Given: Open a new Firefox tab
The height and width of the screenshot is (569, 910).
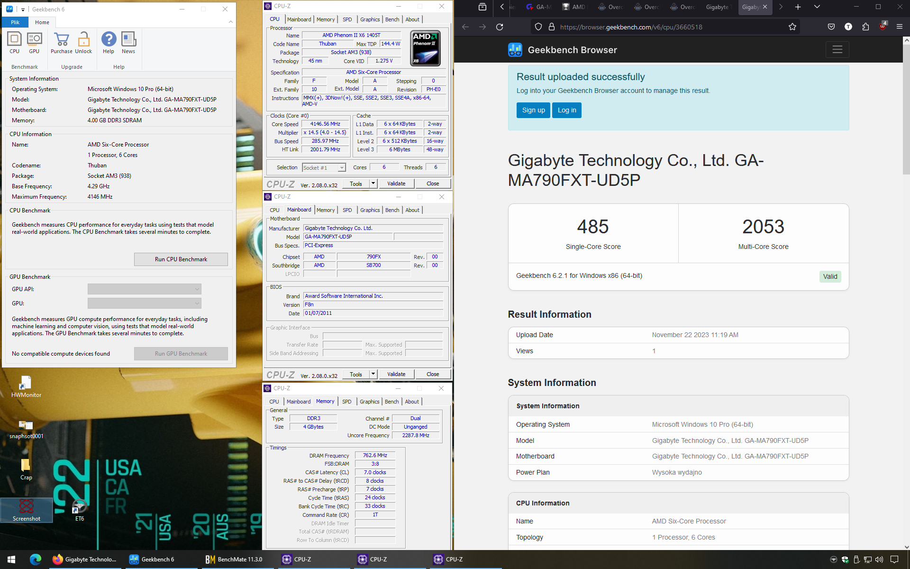Looking at the screenshot, I should point(798,7).
